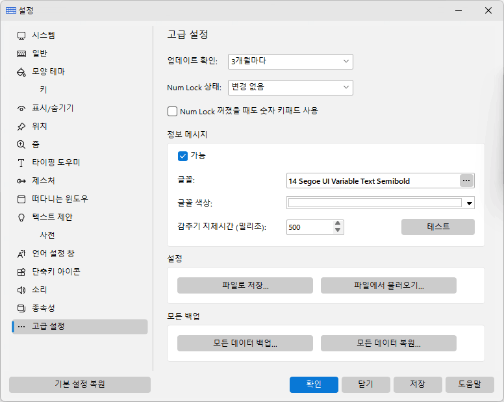
Task: Click the 소리 speaker icon
Action: click(21, 290)
